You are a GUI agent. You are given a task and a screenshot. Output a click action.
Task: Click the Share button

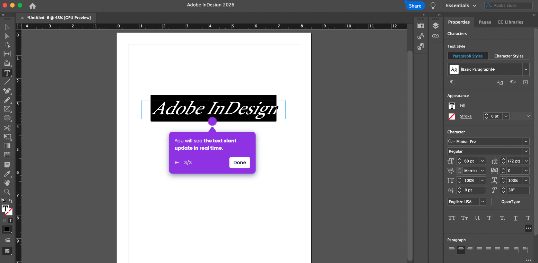pyautogui.click(x=415, y=6)
